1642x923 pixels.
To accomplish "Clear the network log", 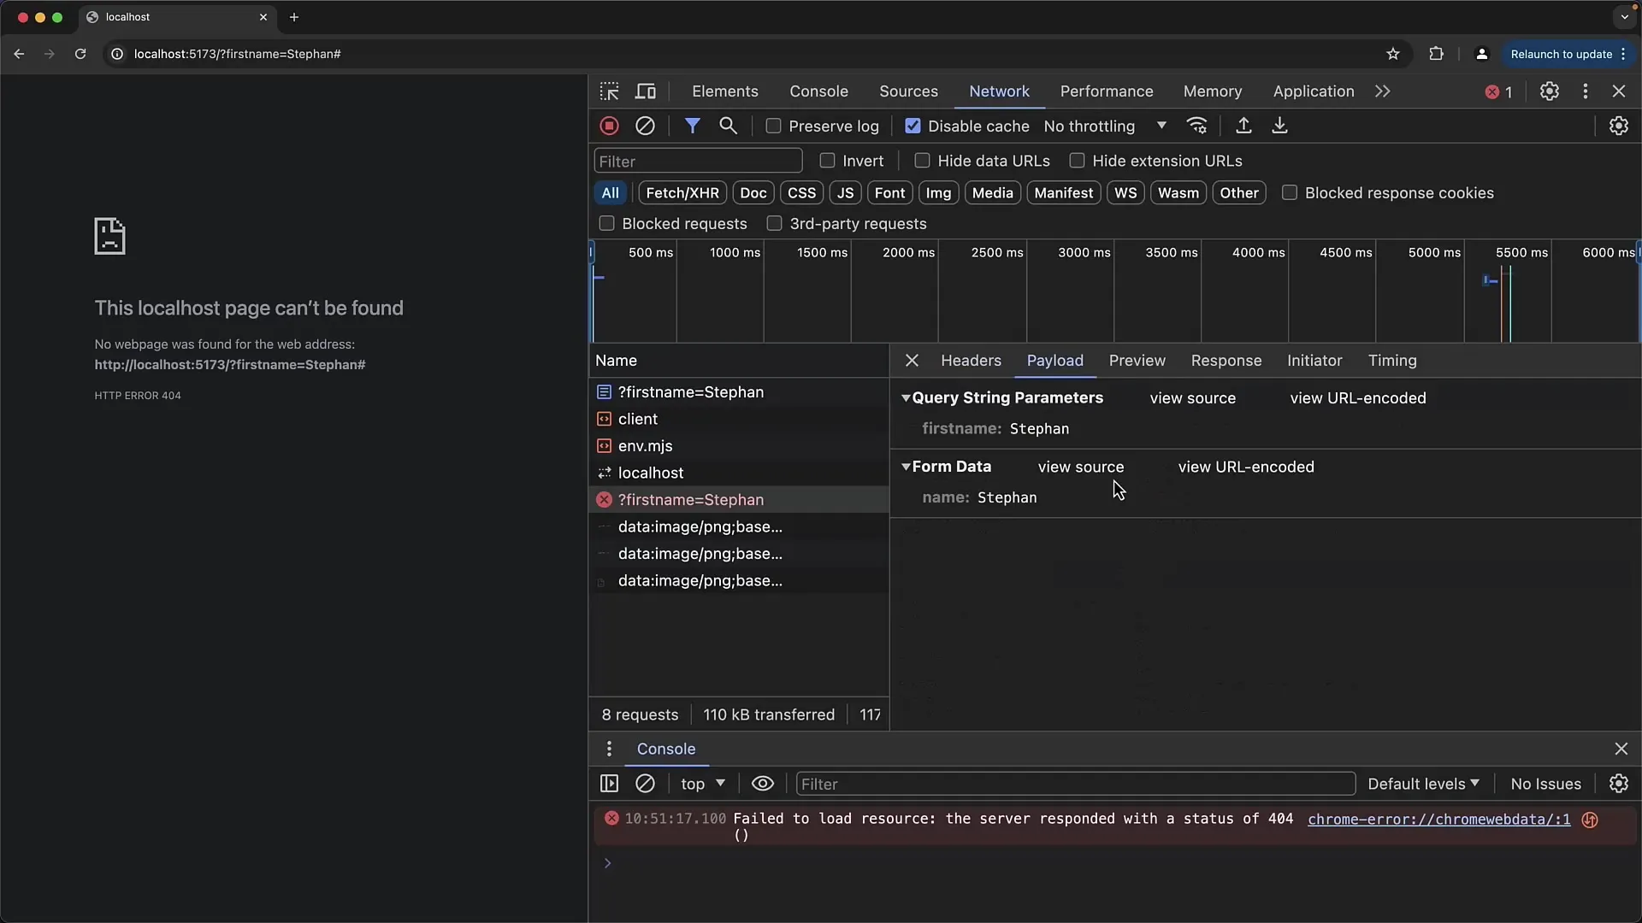I will point(645,126).
